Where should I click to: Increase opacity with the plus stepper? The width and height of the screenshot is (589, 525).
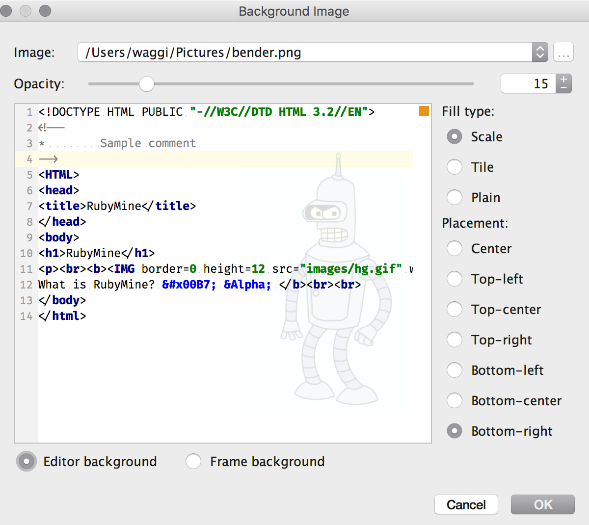563,79
